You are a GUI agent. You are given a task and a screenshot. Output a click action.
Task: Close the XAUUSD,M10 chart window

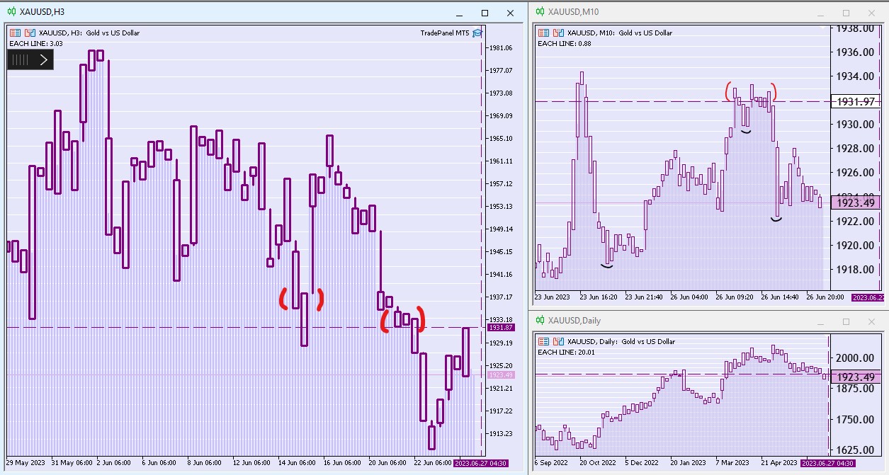click(871, 13)
